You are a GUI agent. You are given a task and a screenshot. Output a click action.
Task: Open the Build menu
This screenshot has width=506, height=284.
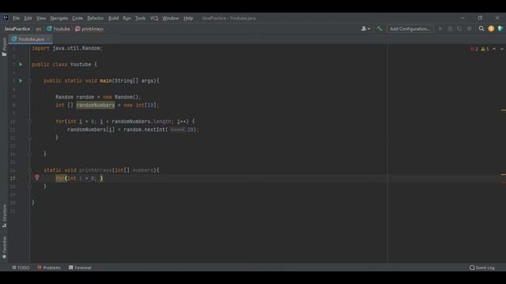(x=114, y=18)
